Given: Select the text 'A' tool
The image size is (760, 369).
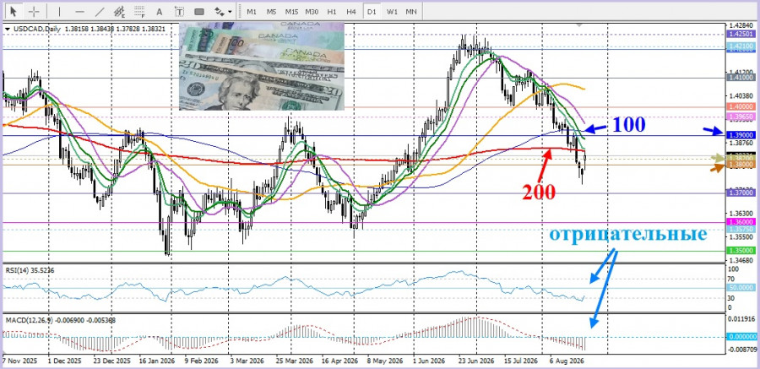Looking at the screenshot, I should click(x=160, y=11).
